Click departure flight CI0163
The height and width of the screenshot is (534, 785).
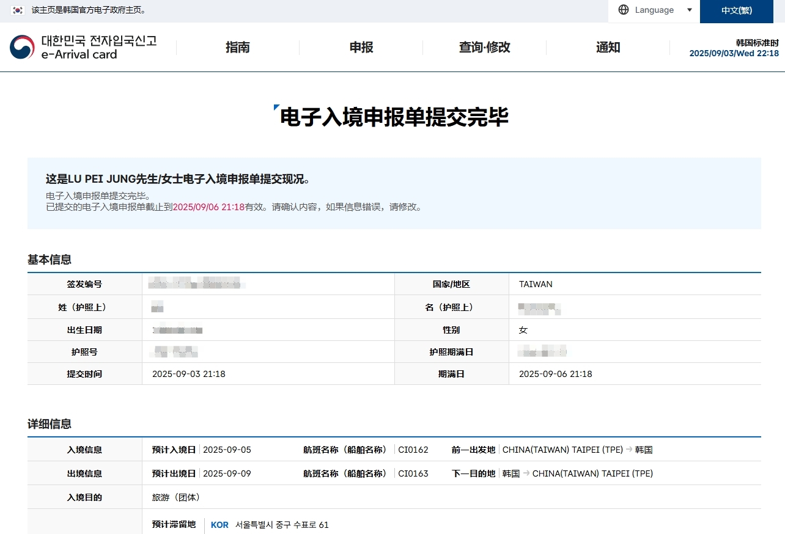coord(413,474)
